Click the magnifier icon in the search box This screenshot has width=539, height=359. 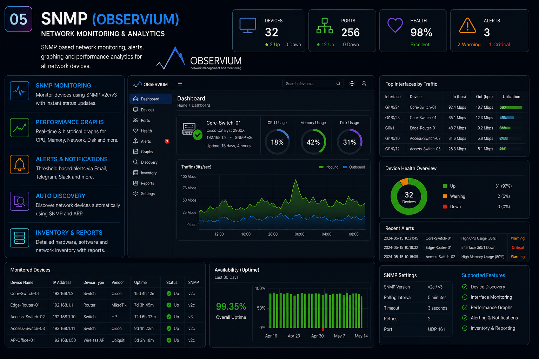click(338, 84)
